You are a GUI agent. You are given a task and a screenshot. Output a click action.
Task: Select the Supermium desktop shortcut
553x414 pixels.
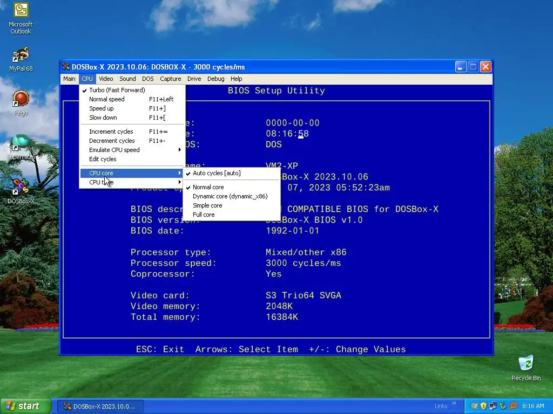(21, 147)
